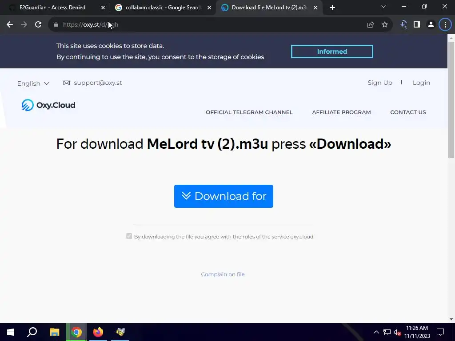
Task: Close the Download file MeLord tv tab
Action: click(315, 8)
